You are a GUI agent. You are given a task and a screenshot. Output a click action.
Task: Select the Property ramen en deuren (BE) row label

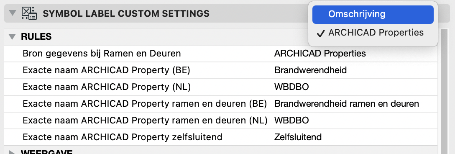tap(145, 104)
